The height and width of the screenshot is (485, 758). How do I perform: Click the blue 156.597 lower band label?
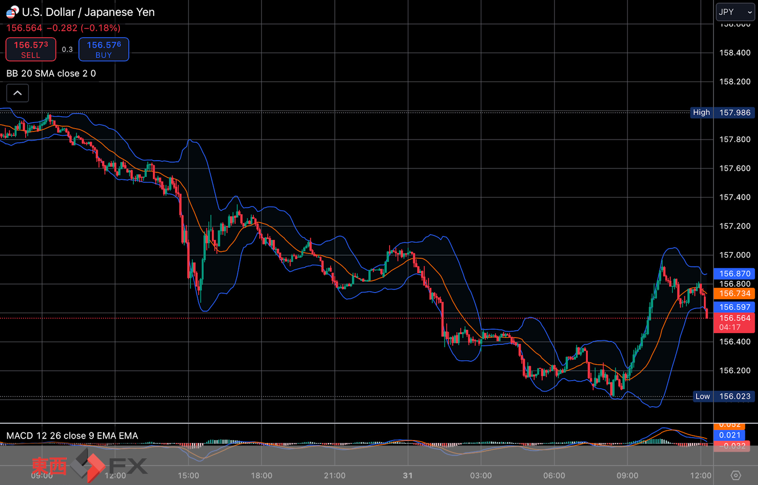734,307
